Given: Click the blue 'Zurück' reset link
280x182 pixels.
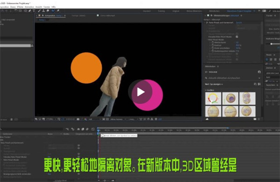Looking at the screenshot, I should click(x=239, y=23).
